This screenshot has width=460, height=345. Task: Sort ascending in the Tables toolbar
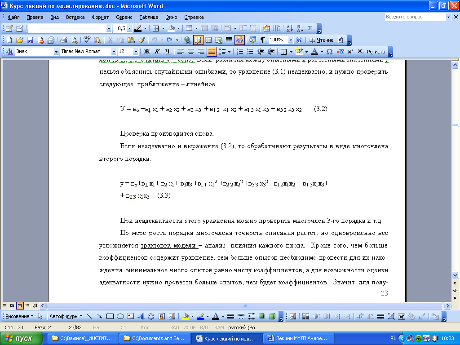pos(290,28)
